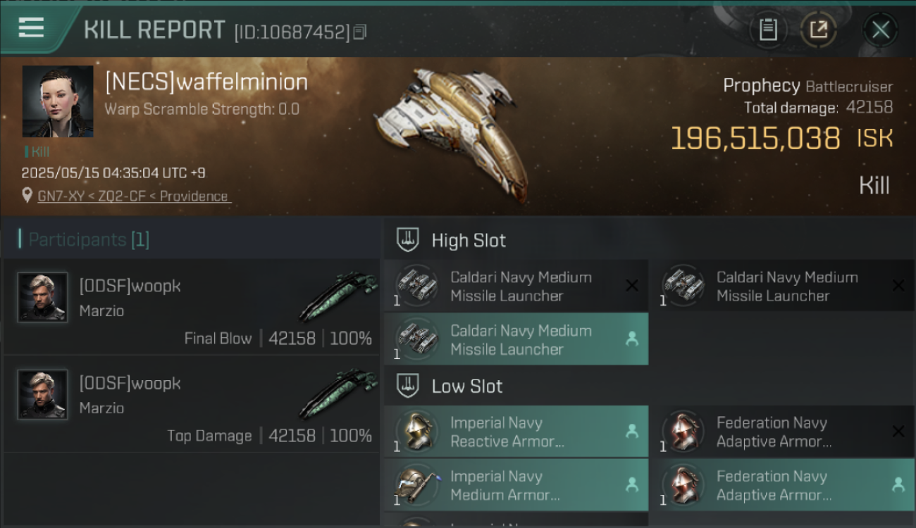The height and width of the screenshot is (528, 916).
Task: View waffelminion's character portrait
Action: point(58,101)
